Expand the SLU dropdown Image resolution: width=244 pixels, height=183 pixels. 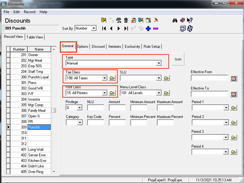[x=159, y=78]
